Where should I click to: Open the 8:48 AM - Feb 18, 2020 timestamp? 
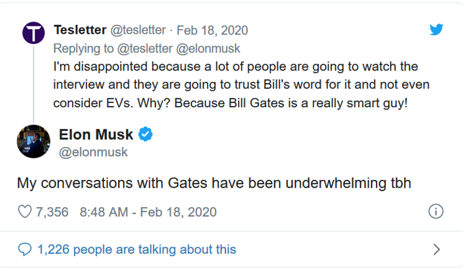[x=147, y=212]
